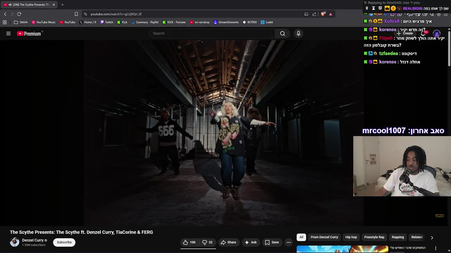Open the Summary - PayPal bookmark
The width and height of the screenshot is (451, 253).
pos(144,22)
